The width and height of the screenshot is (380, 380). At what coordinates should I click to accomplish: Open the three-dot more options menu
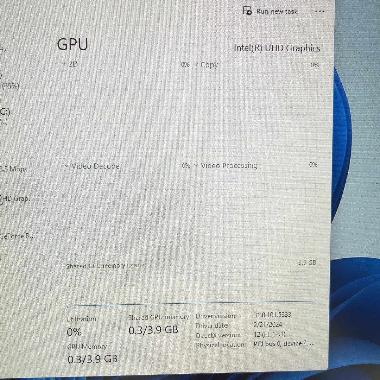[320, 12]
